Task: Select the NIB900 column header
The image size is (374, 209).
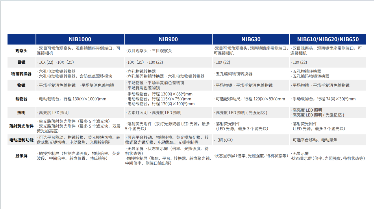Action: pos(168,39)
